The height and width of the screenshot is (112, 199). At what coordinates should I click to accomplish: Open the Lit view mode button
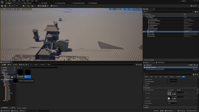tap(14, 9)
